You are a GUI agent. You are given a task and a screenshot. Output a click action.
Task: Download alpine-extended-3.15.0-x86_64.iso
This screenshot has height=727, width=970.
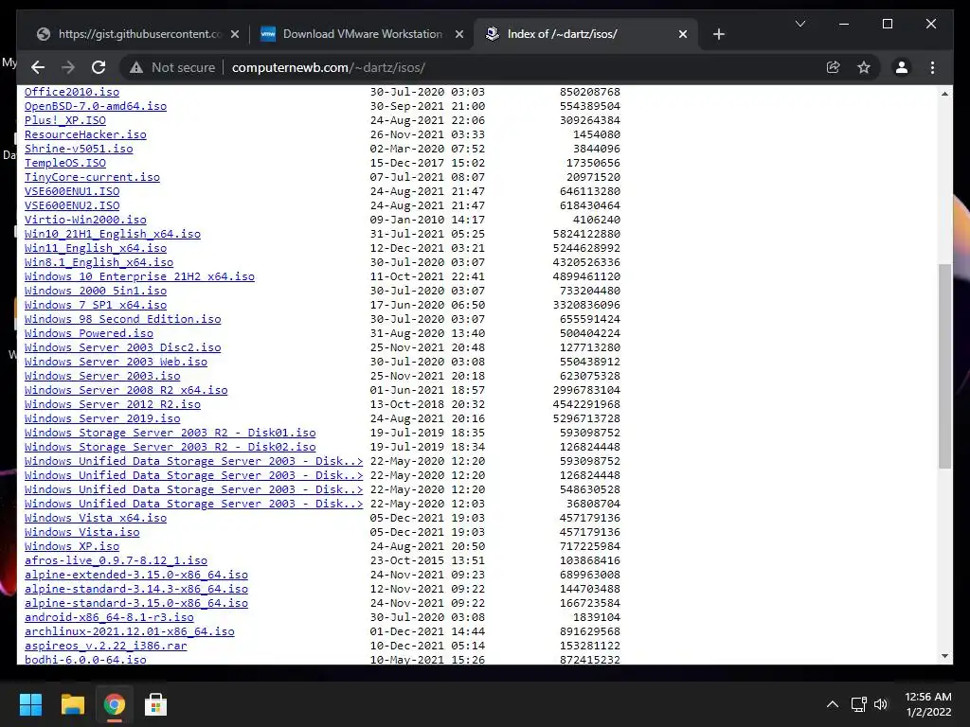136,576
